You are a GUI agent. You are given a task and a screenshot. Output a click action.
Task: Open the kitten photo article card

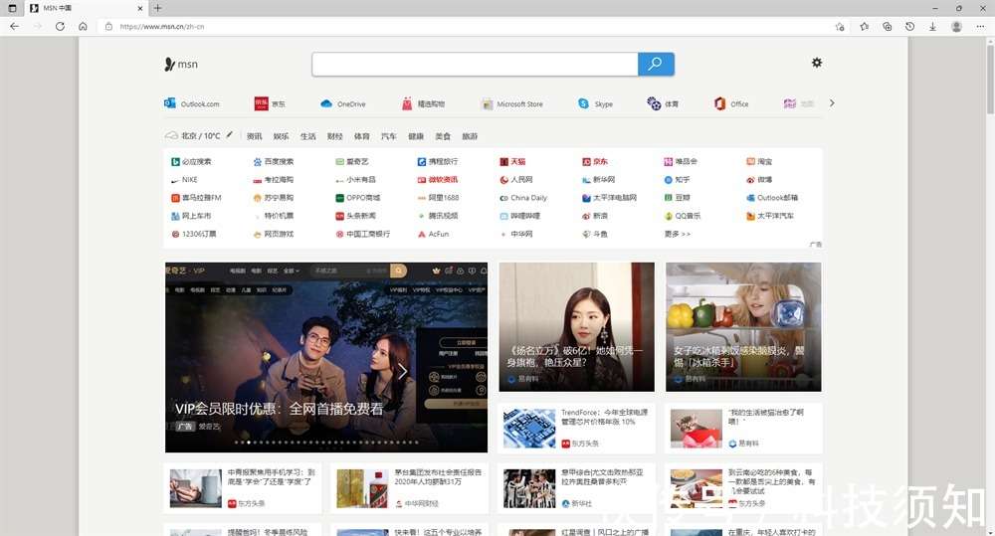coord(743,429)
